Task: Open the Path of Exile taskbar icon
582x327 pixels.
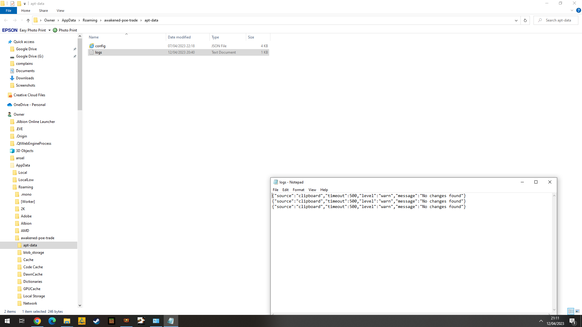Action: pos(126,321)
